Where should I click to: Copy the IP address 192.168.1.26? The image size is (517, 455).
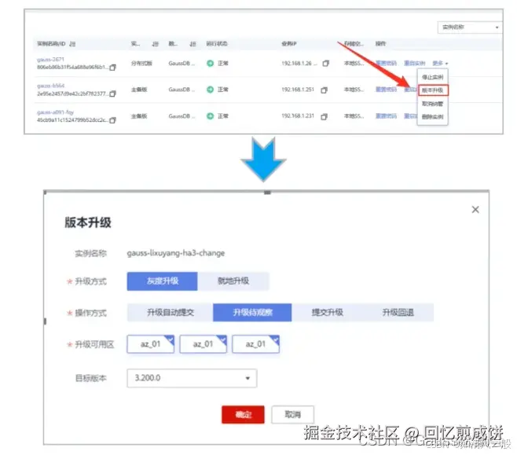(x=326, y=64)
